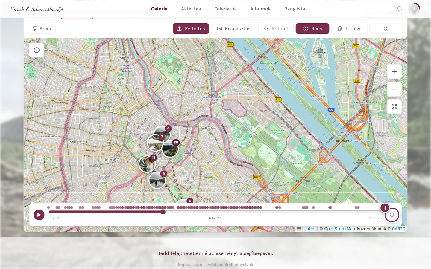
Task: Open the photo cluster with 9 photos
Action: pyautogui.click(x=157, y=180)
